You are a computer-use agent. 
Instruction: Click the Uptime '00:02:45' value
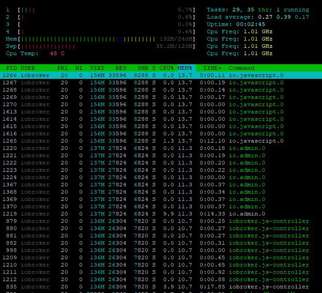[251, 25]
